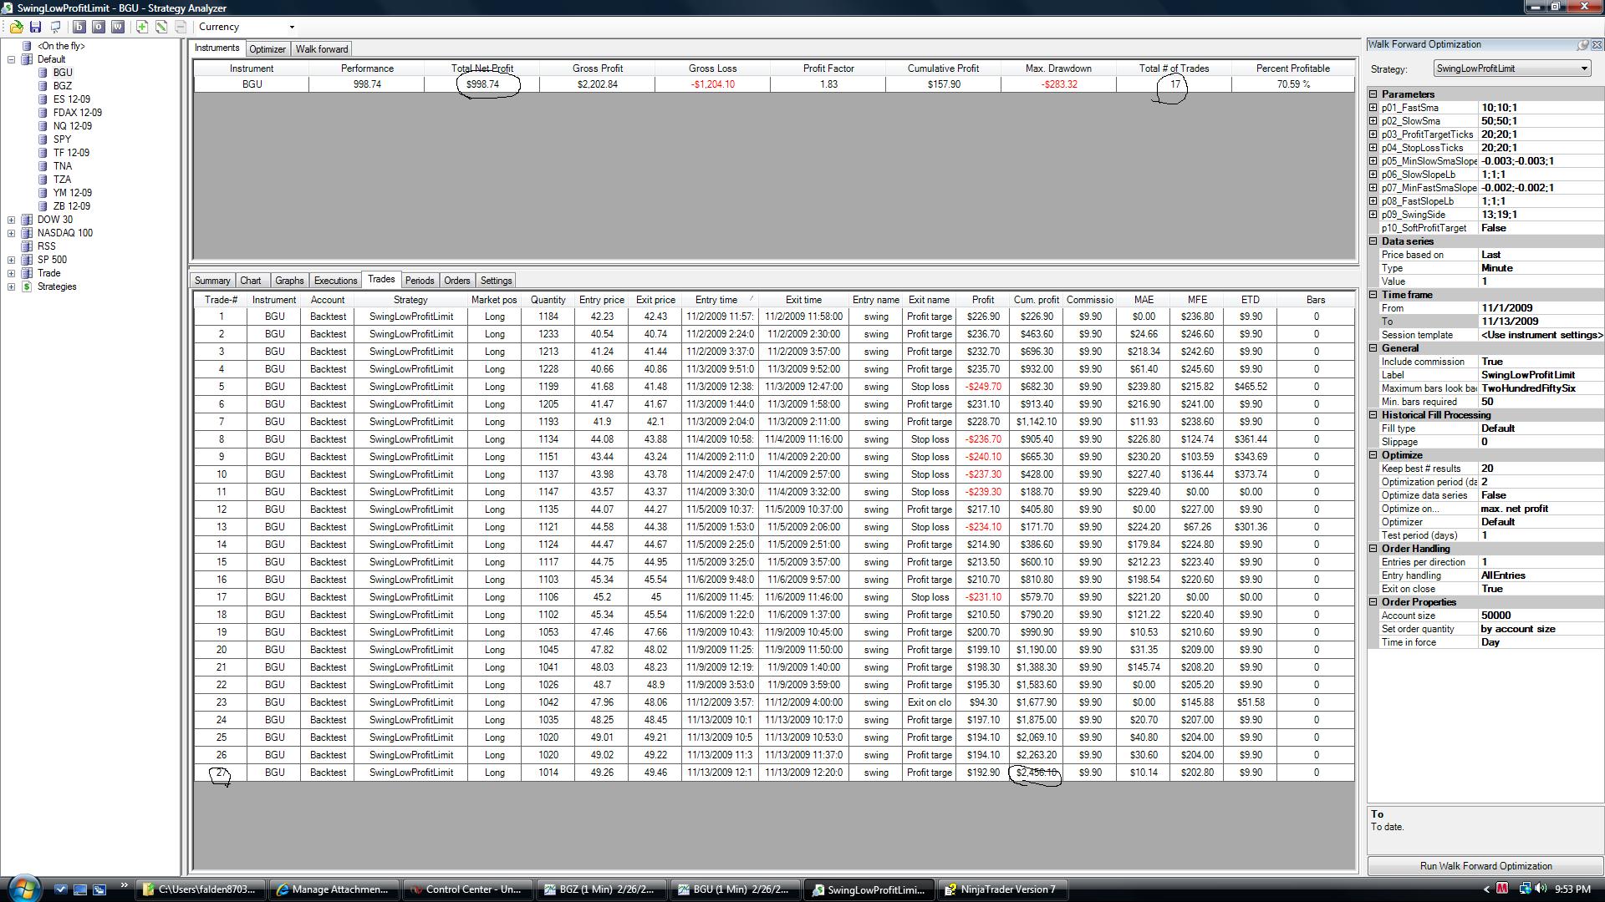Collapse the Order Handling section

point(1373,549)
